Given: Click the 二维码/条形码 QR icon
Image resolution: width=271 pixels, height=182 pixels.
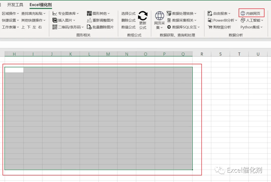Looking at the screenshot, I should pos(55,27).
